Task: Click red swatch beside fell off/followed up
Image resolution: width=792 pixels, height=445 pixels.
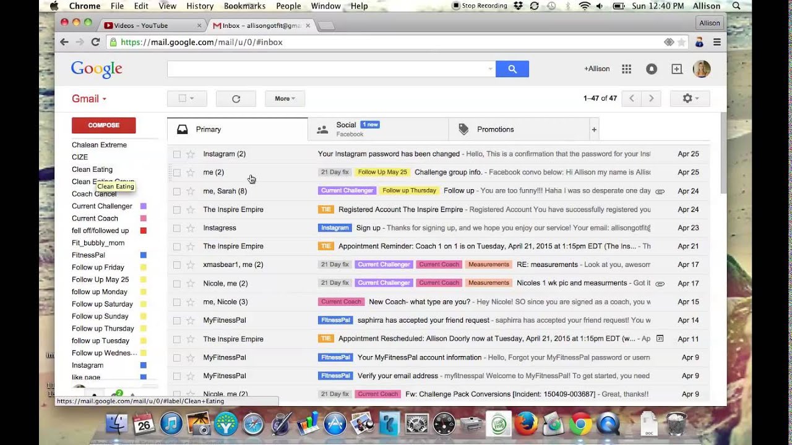Action: tap(144, 231)
